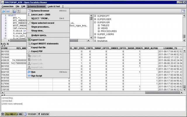Click the FL_BASIS_RISK column header
The height and width of the screenshot is (117, 187).
point(132,48)
